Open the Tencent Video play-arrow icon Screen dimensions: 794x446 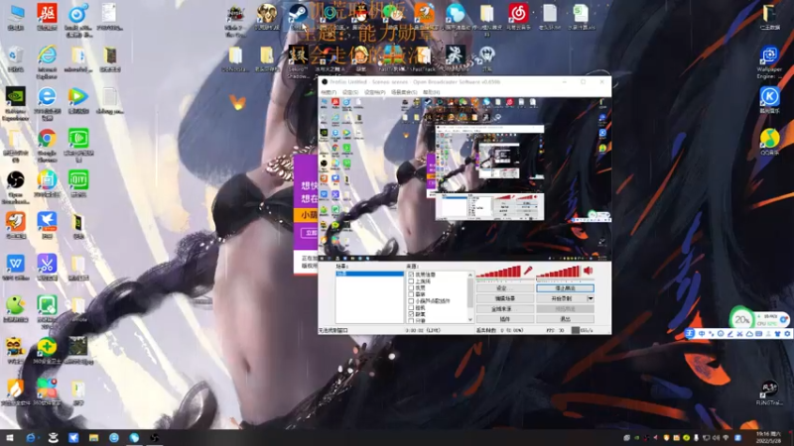click(x=78, y=98)
